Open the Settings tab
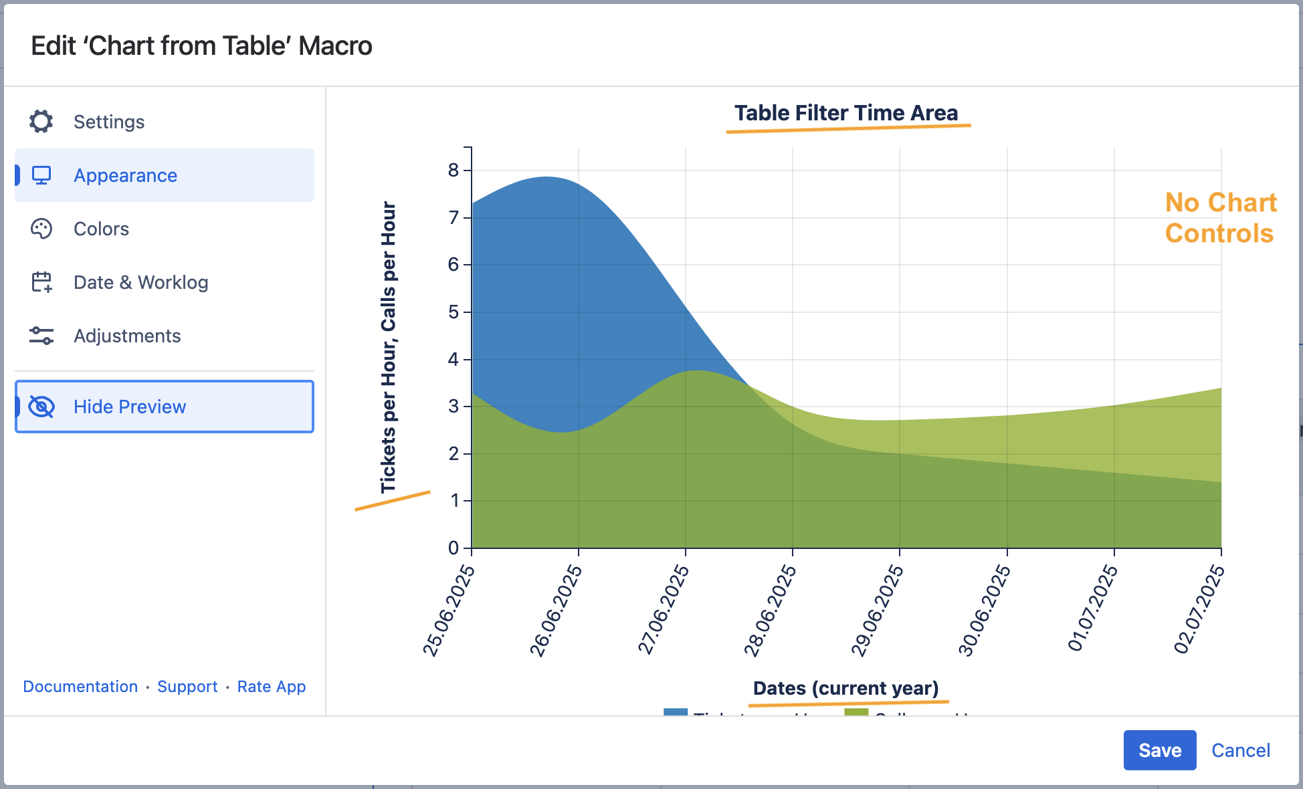The image size is (1303, 789). [109, 122]
